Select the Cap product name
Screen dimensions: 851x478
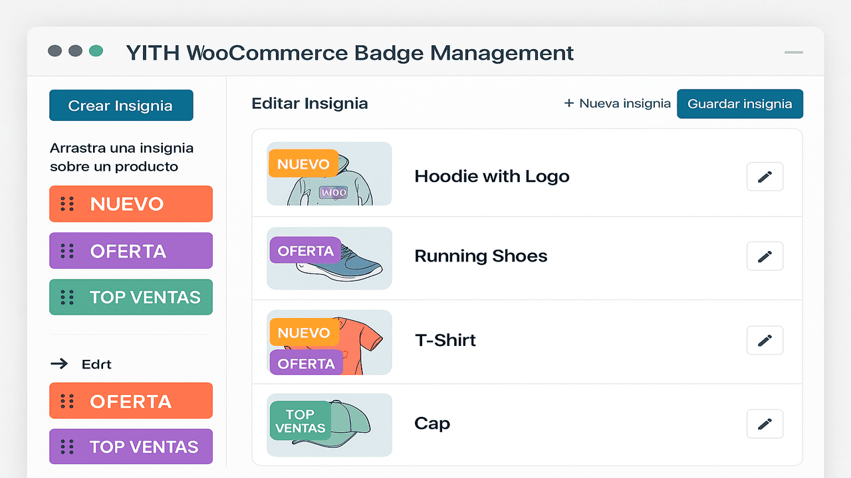click(432, 424)
